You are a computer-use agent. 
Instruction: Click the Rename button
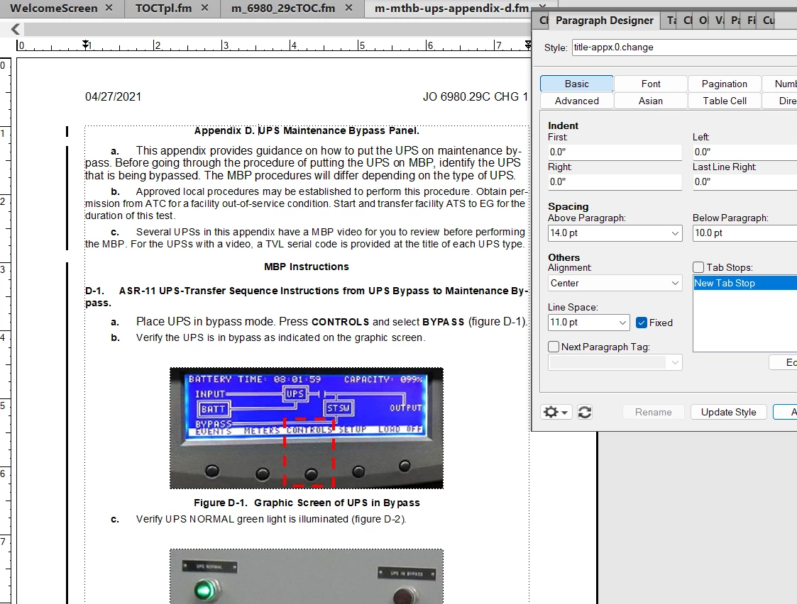(653, 412)
